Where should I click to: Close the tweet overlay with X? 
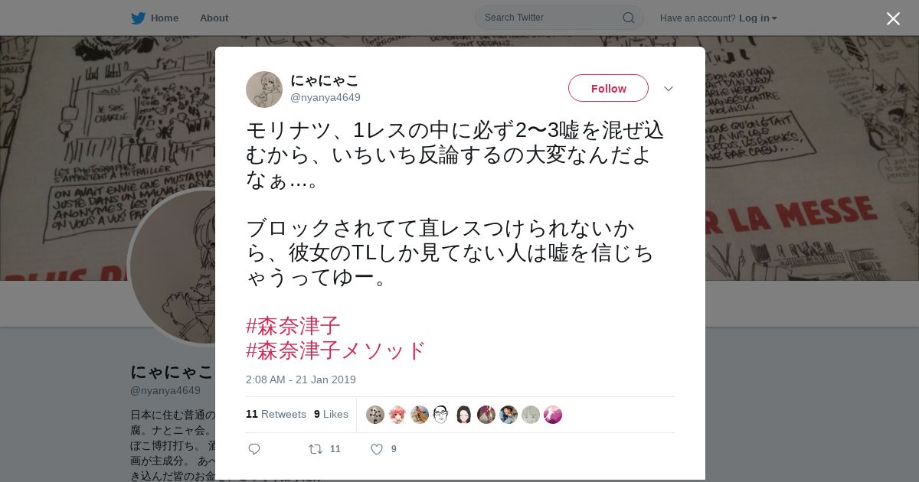pos(893,18)
